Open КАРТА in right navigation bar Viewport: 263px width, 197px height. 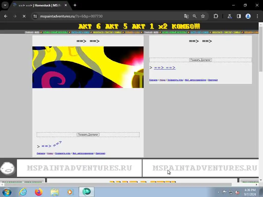click(x=193, y=32)
